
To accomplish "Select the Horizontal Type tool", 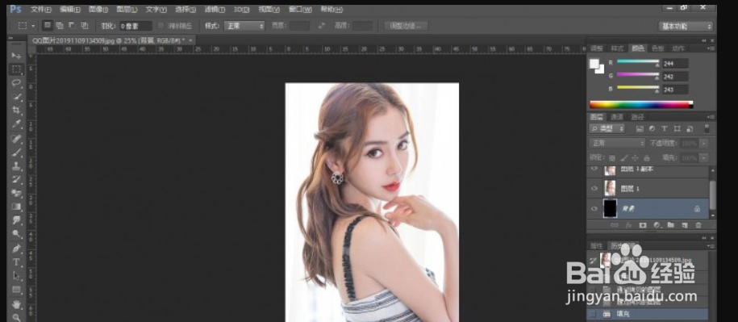I will (16, 261).
